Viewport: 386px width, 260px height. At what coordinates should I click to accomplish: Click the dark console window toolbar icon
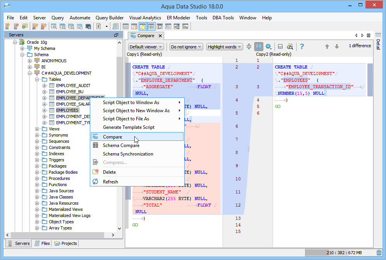click(88, 26)
